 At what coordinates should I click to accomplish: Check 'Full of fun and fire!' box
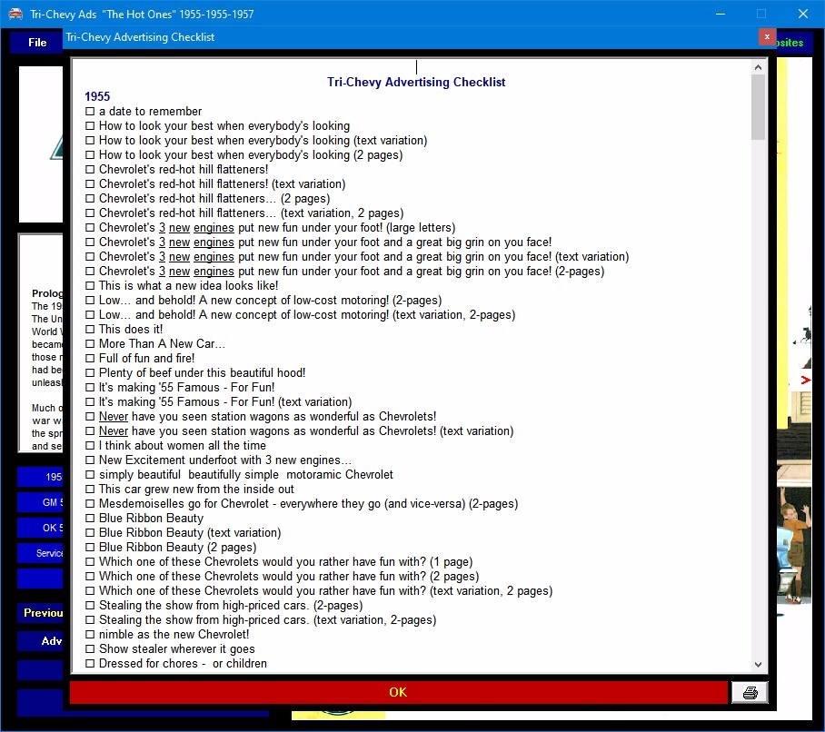90,359
